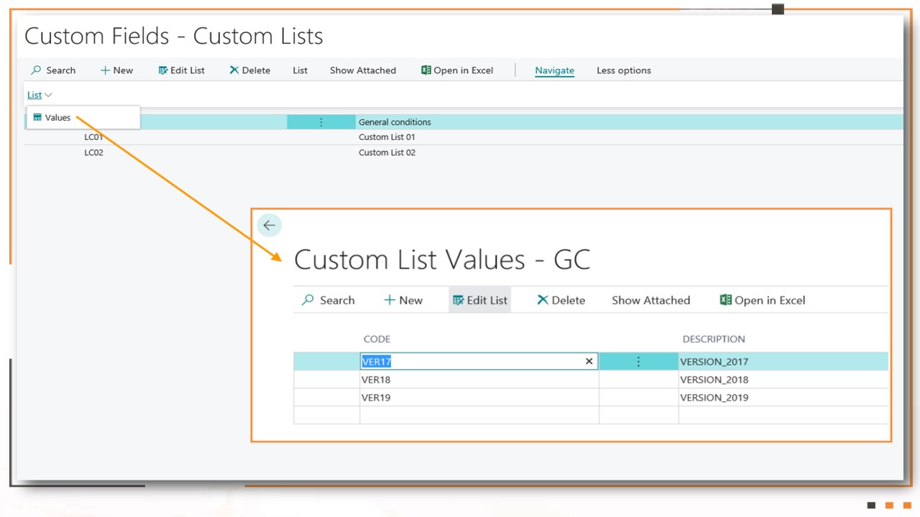
Task: Select the LC01 list code
Action: (93, 137)
